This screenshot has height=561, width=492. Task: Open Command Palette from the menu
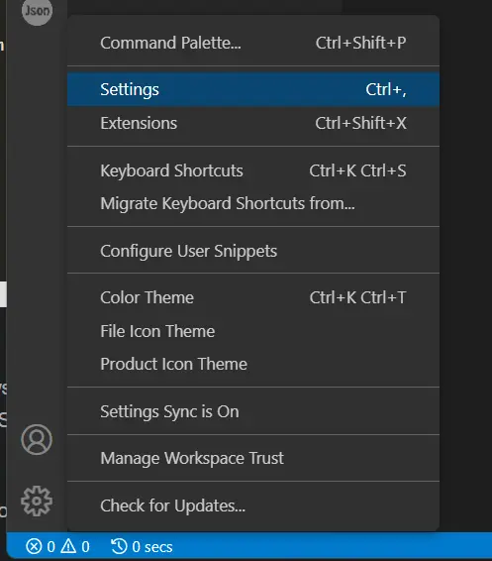tap(253, 43)
